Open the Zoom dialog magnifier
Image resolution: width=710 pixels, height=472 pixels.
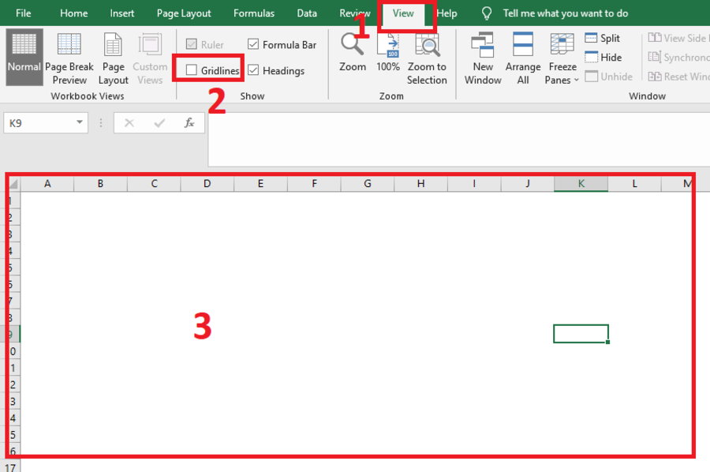point(353,53)
